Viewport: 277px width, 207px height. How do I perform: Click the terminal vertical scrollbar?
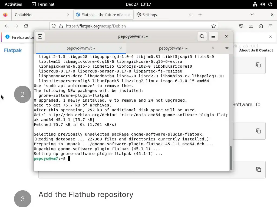[230, 158]
